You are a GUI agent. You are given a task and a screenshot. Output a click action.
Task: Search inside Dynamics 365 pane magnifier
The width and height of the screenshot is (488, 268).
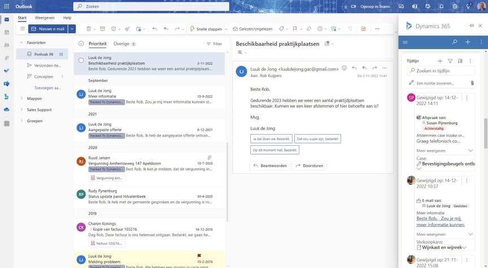click(455, 42)
